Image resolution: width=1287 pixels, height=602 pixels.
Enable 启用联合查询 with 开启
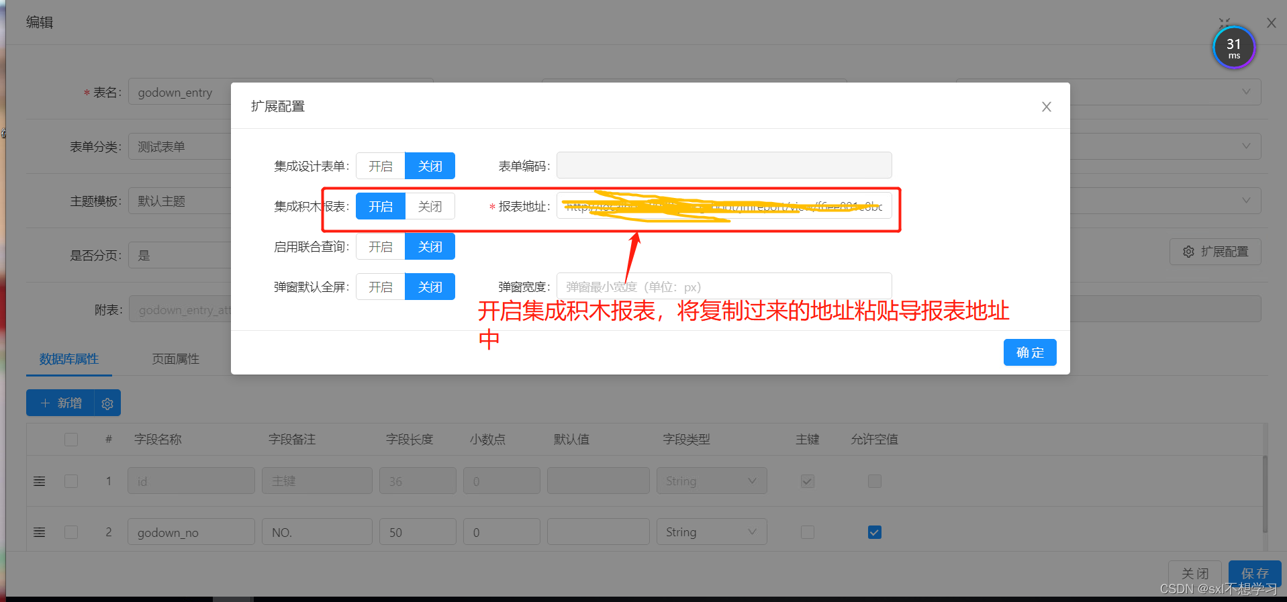381,246
